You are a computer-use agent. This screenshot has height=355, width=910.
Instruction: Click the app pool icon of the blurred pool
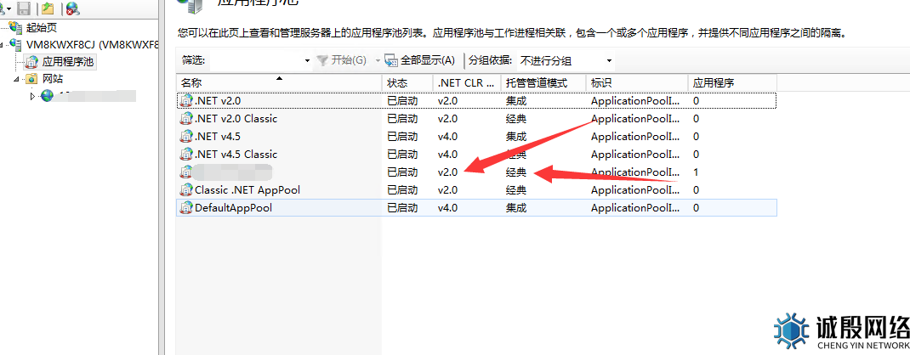(186, 172)
